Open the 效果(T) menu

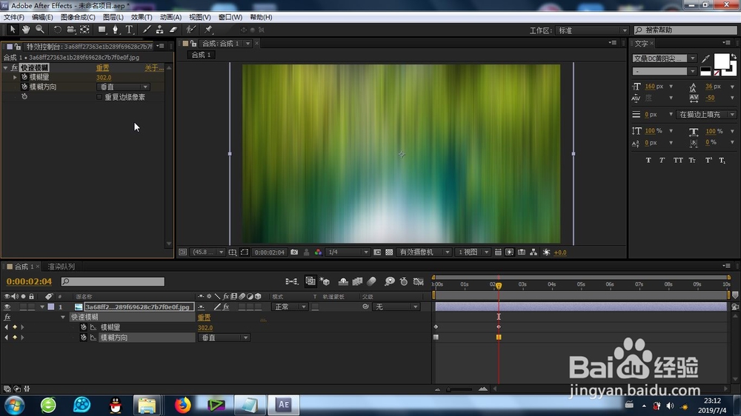142,17
